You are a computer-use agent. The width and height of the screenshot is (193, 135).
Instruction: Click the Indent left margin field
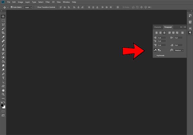point(161,38)
